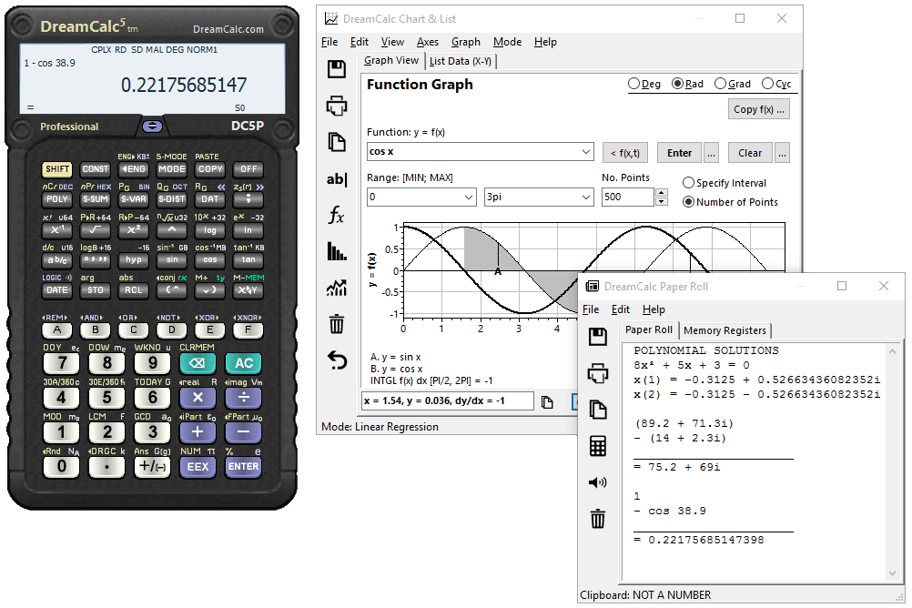Click the EEX key on the calculator
The image size is (912, 608).
tap(198, 467)
